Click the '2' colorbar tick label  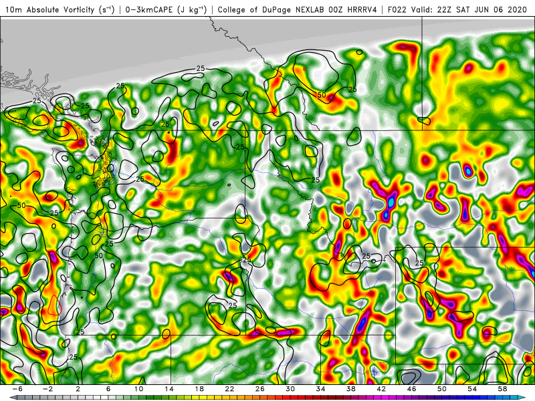click(78, 389)
